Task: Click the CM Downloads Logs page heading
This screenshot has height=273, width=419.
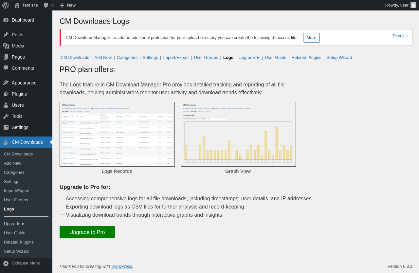Action: pyautogui.click(x=94, y=21)
